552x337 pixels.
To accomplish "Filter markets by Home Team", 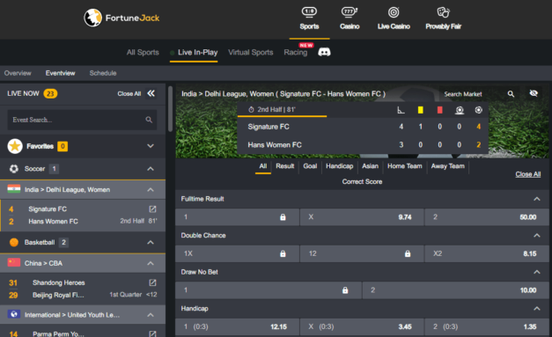I will [x=404, y=166].
